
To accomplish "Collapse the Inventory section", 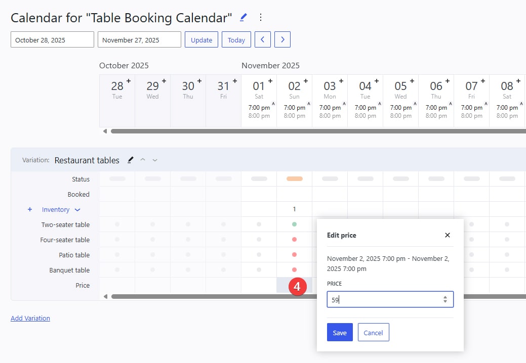I will pos(77,209).
